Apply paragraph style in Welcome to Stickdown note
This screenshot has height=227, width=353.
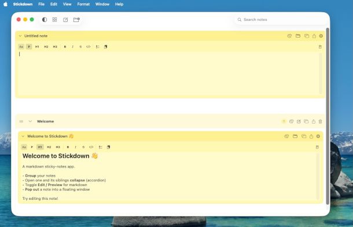pyautogui.click(x=32, y=147)
